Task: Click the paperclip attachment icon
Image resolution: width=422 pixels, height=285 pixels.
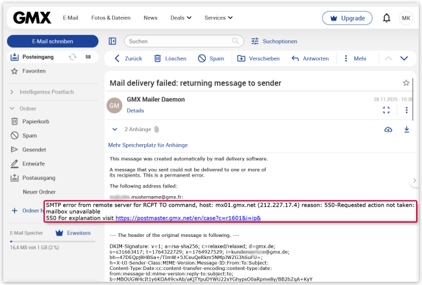Action: coord(156,129)
